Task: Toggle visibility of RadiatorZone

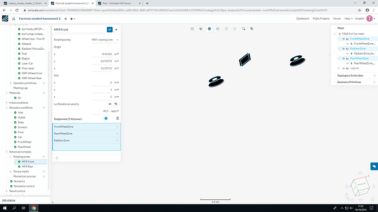Action: click(x=343, y=49)
